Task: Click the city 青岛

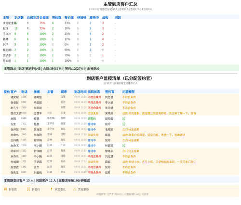Action: pyautogui.click(x=63, y=129)
